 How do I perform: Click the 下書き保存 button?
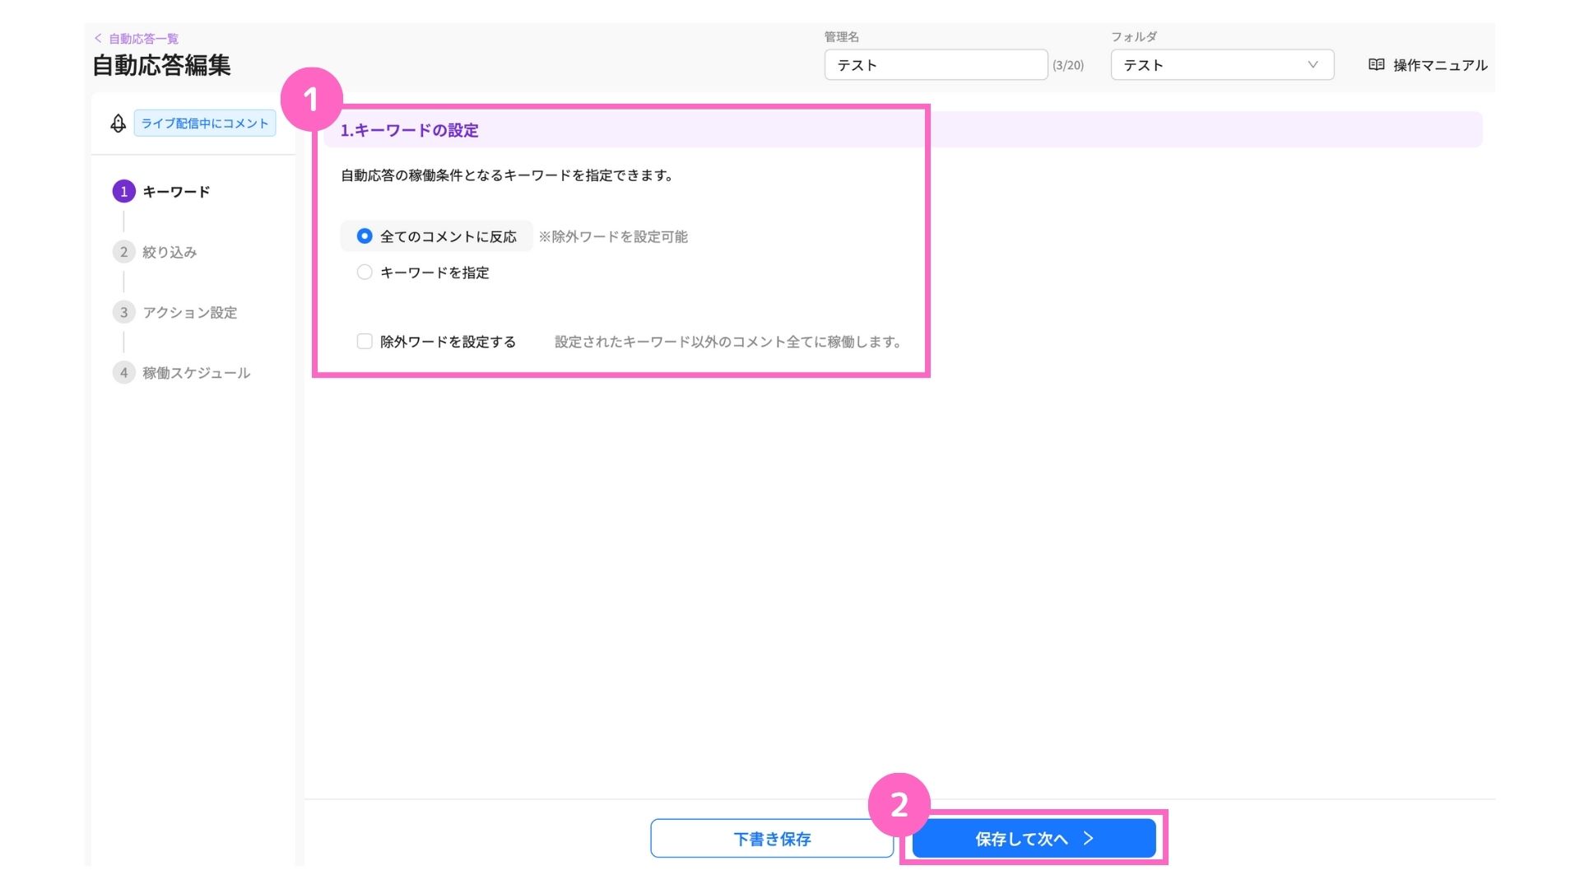point(772,839)
